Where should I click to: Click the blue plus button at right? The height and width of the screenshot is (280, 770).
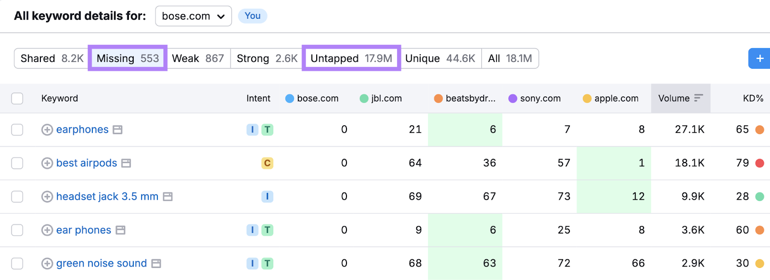[x=759, y=59]
